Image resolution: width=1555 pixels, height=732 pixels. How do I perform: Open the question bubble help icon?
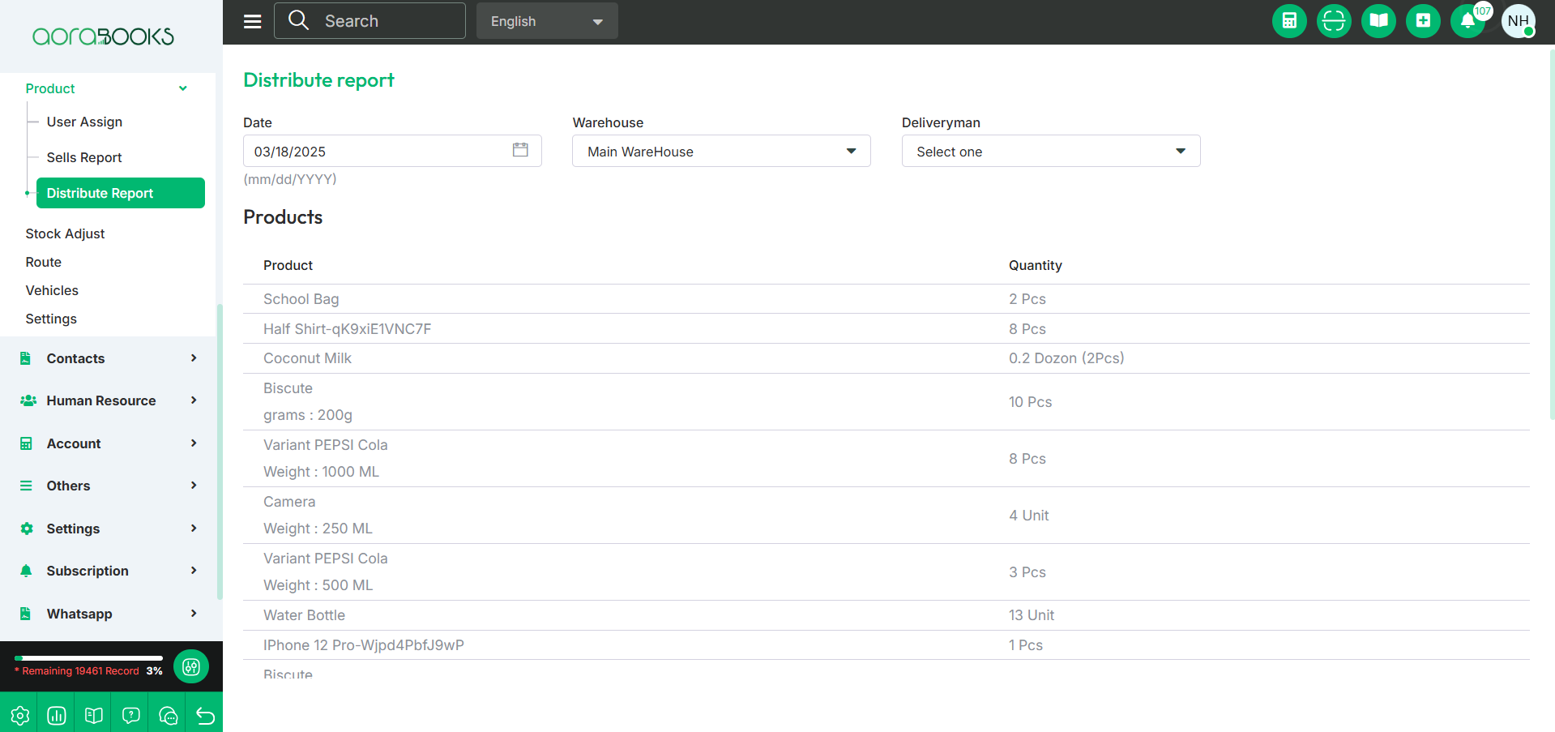[131, 715]
